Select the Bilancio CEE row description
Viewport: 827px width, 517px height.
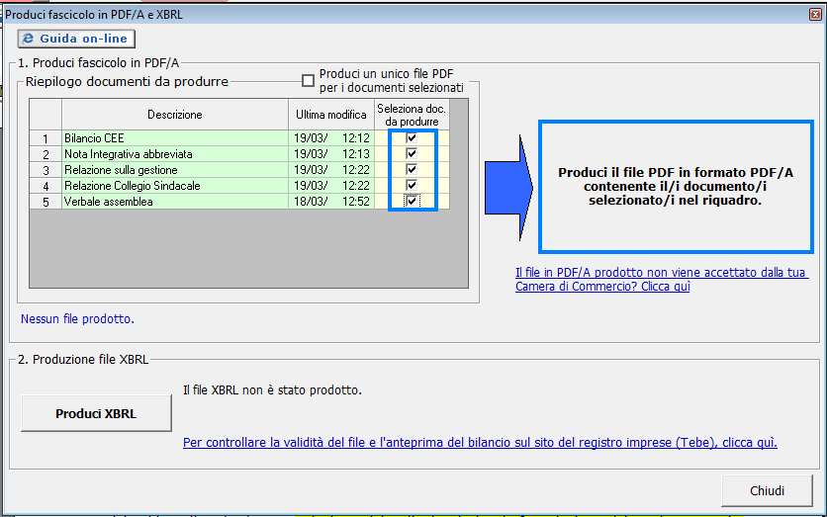tap(174, 138)
